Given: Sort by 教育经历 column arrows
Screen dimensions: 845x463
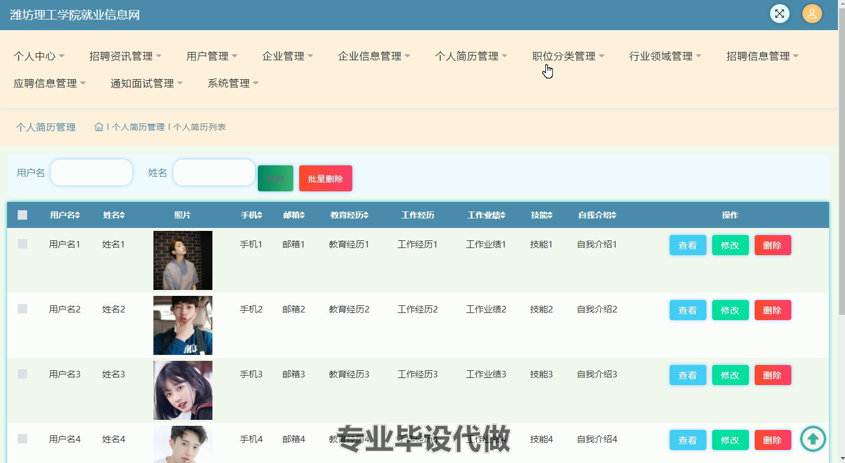Looking at the screenshot, I should (366, 216).
